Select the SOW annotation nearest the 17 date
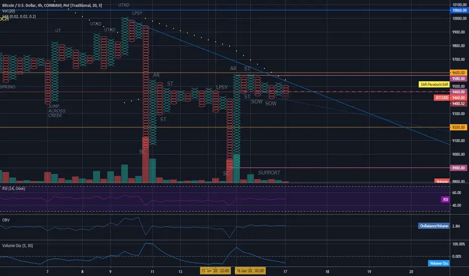This screenshot has height=276, width=469. pyautogui.click(x=271, y=103)
